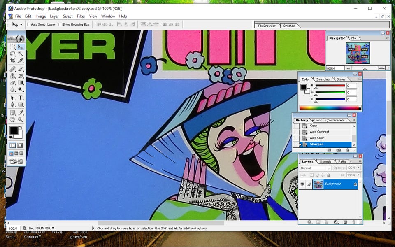The width and height of the screenshot is (395, 247).
Task: Click the File Browser palette tab
Action: tap(267, 26)
